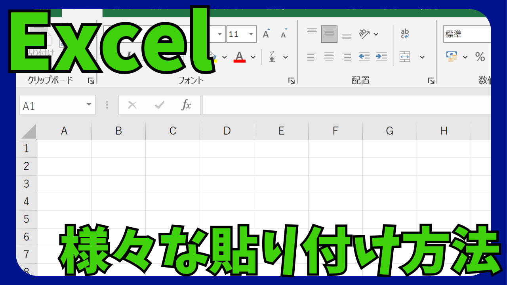The width and height of the screenshot is (507, 285).
Task: Apply percent style
Action: point(480,57)
